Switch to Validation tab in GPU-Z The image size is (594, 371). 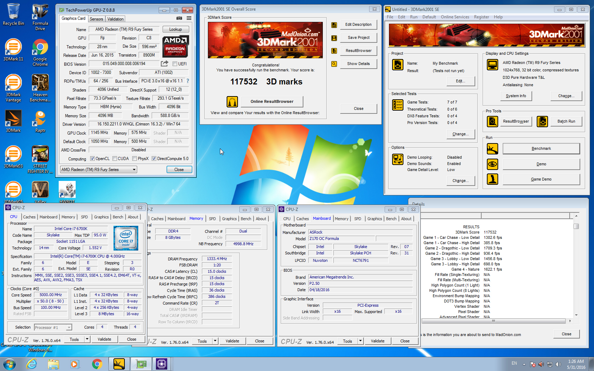115,19
